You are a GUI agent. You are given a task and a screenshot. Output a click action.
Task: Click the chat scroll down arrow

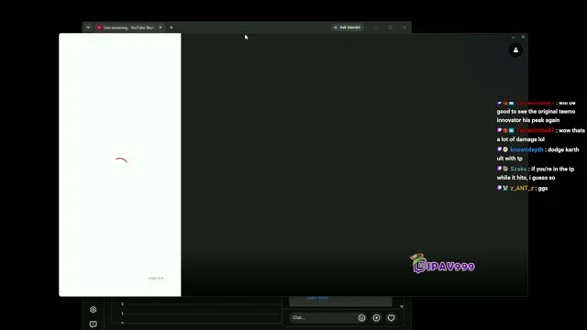click(x=402, y=306)
